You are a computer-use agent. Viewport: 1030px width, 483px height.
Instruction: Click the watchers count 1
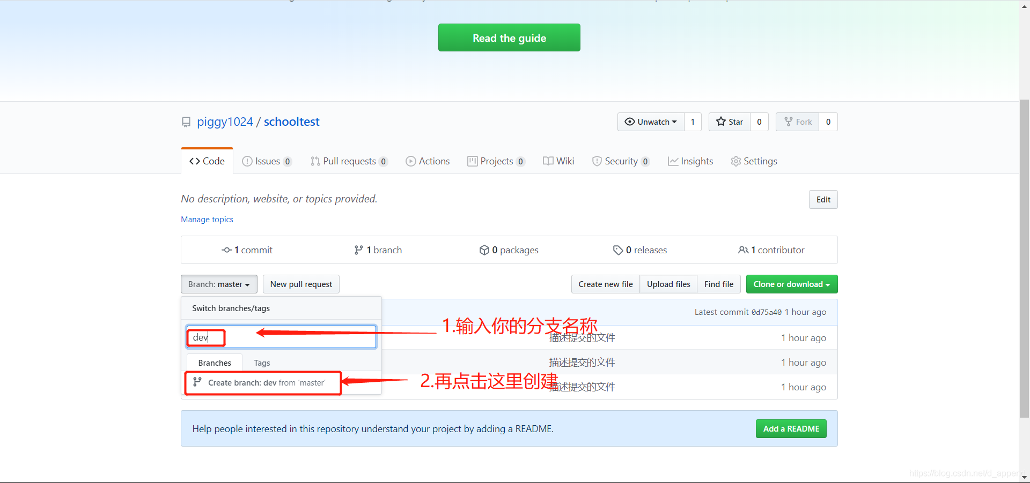(693, 122)
